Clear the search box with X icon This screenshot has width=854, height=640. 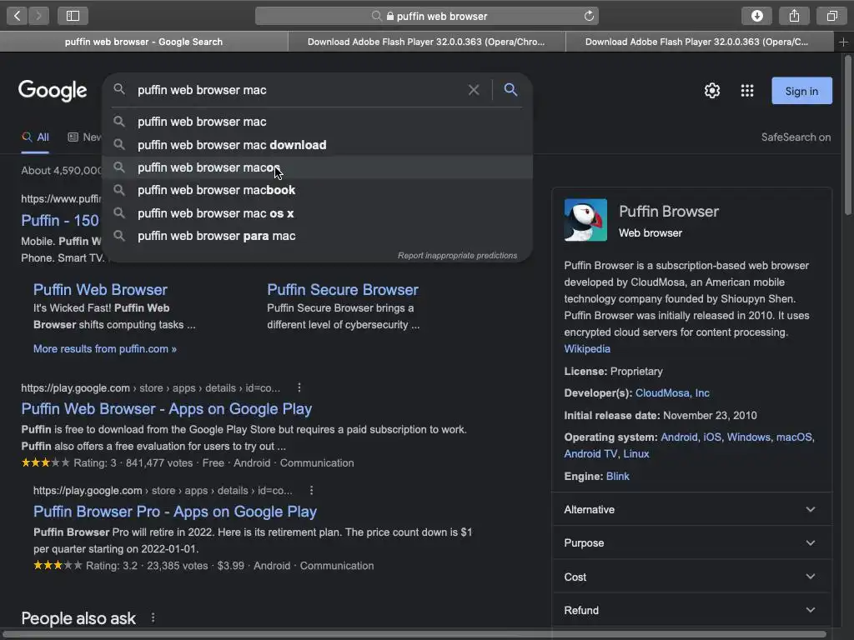tap(474, 90)
